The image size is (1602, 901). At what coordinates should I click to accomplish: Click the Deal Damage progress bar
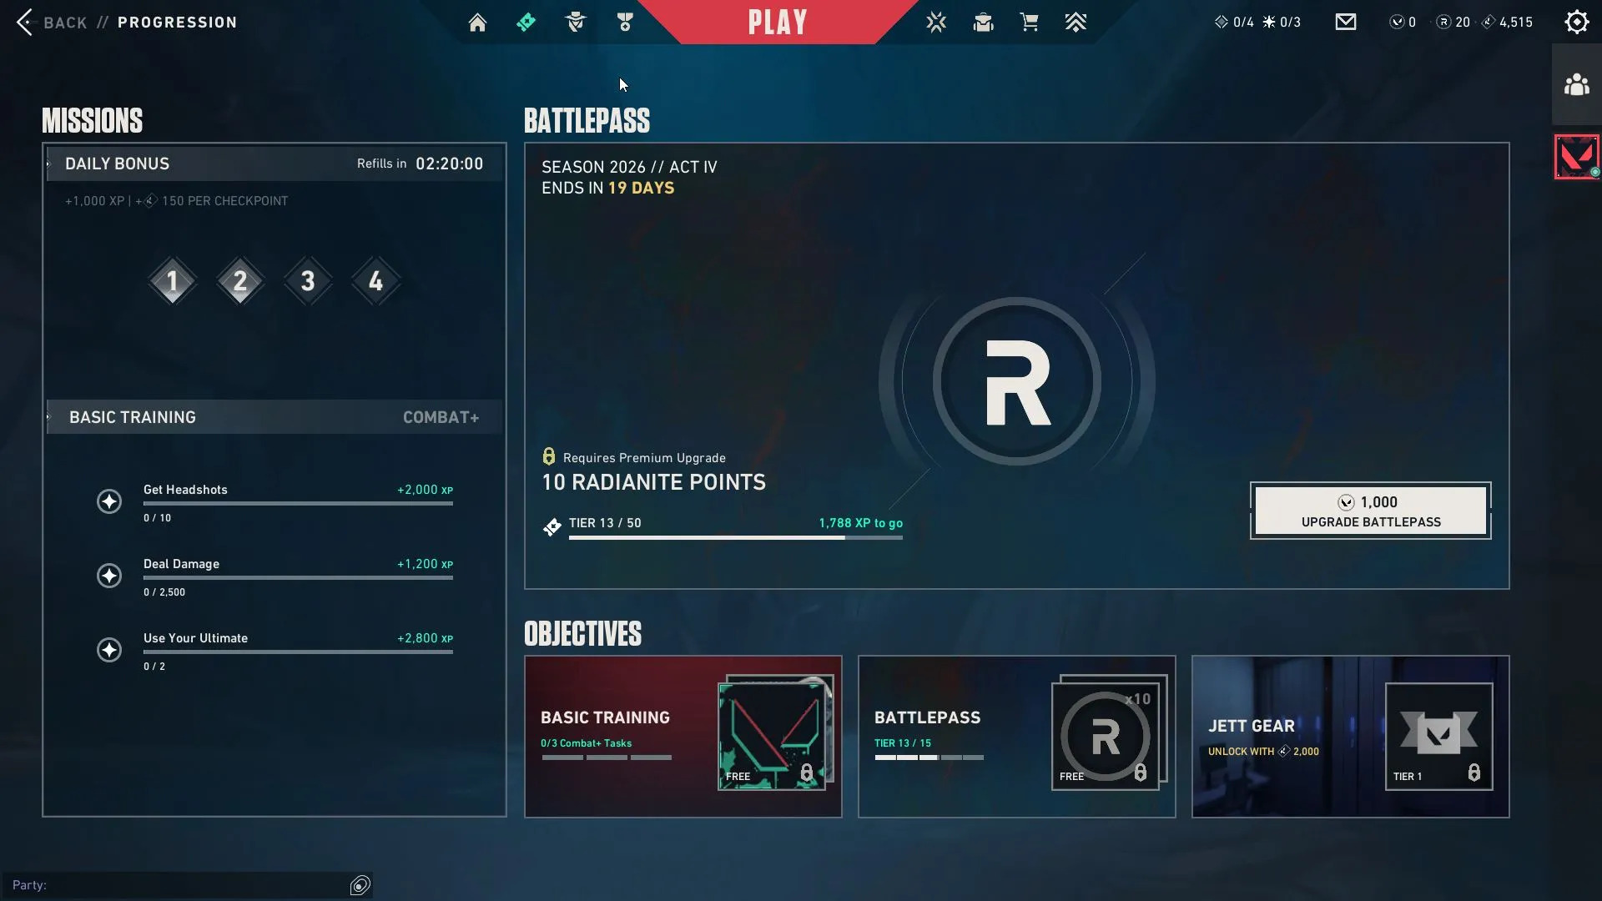[298, 577]
